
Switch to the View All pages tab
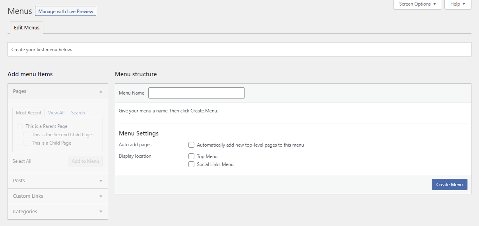coord(56,113)
